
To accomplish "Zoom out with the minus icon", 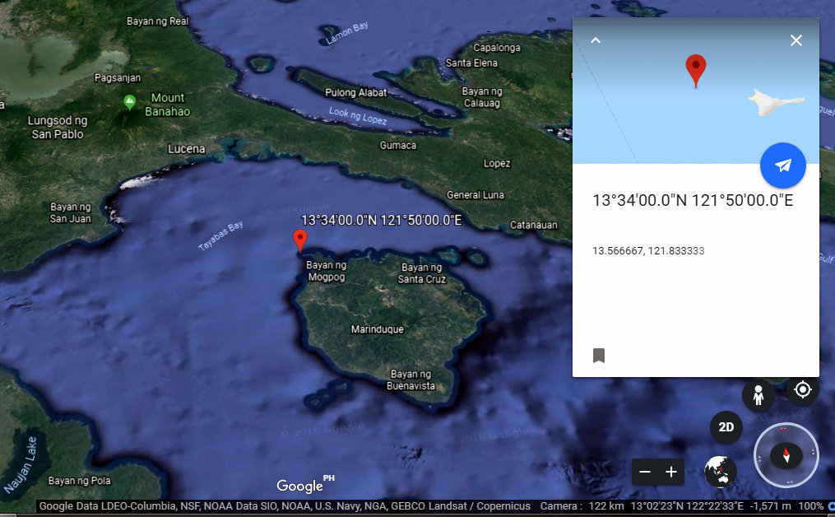I will click(x=645, y=473).
